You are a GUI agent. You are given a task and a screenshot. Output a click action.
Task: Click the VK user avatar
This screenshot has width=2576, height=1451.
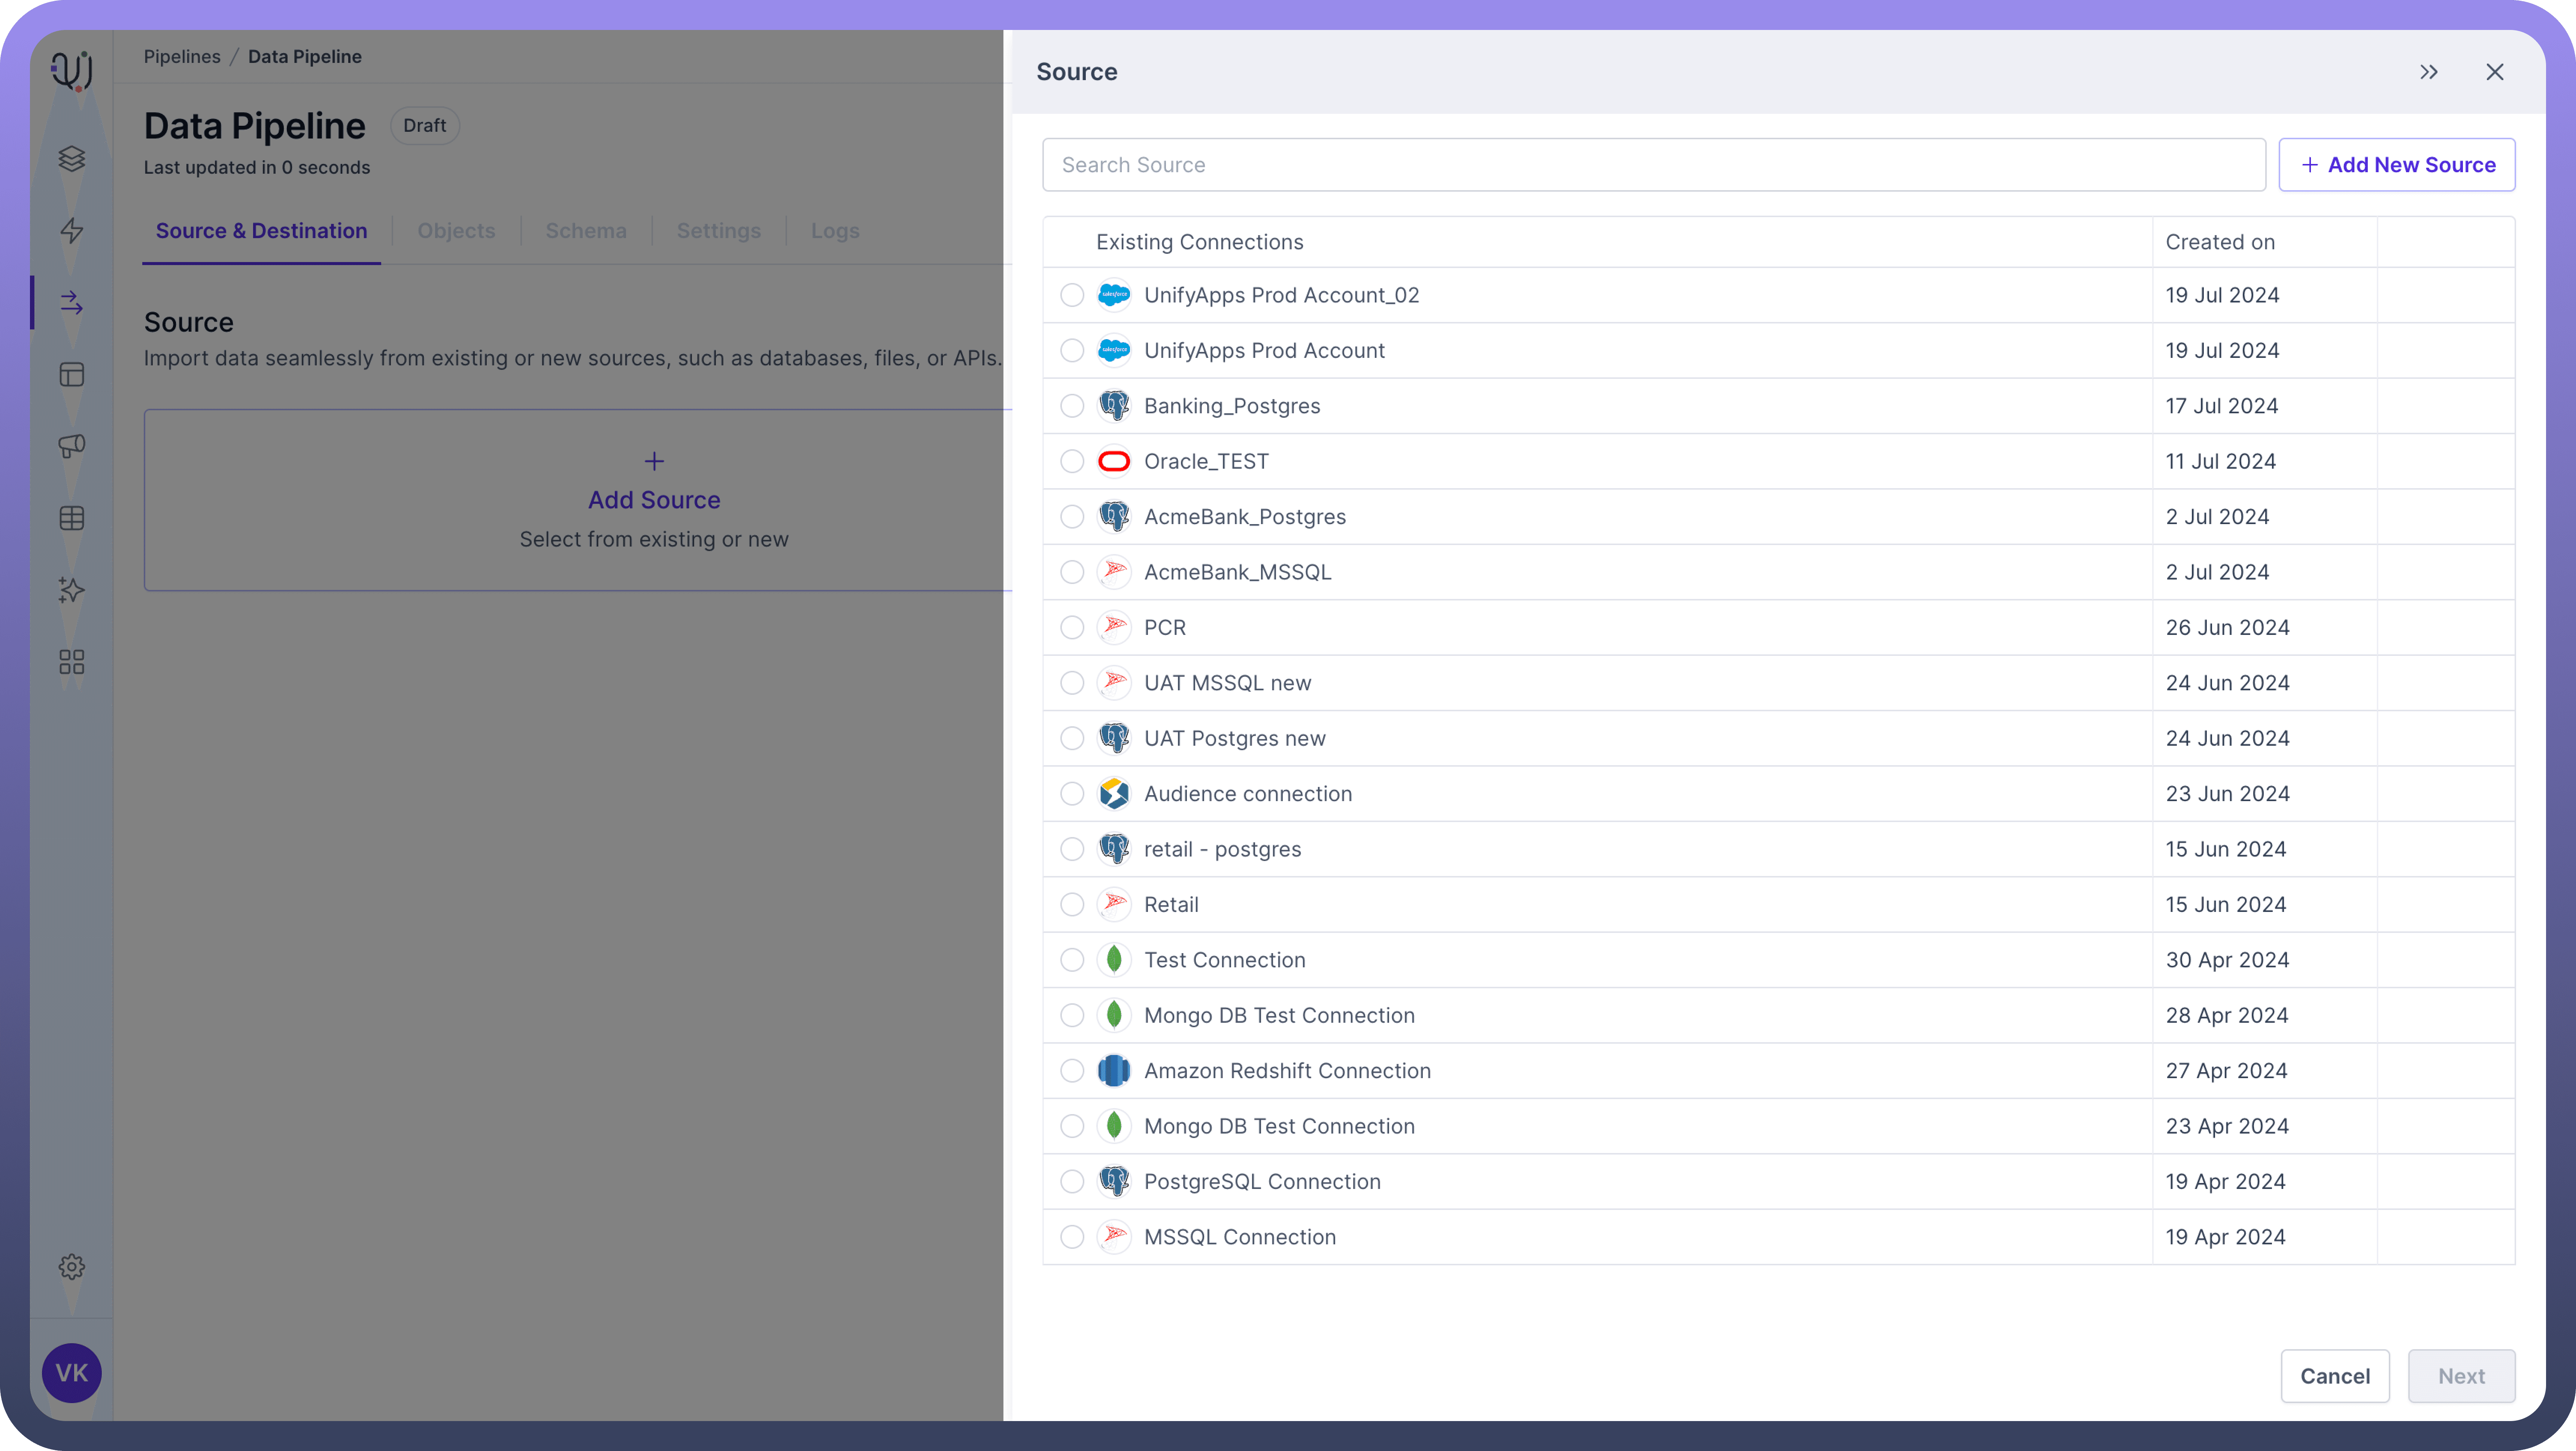71,1373
